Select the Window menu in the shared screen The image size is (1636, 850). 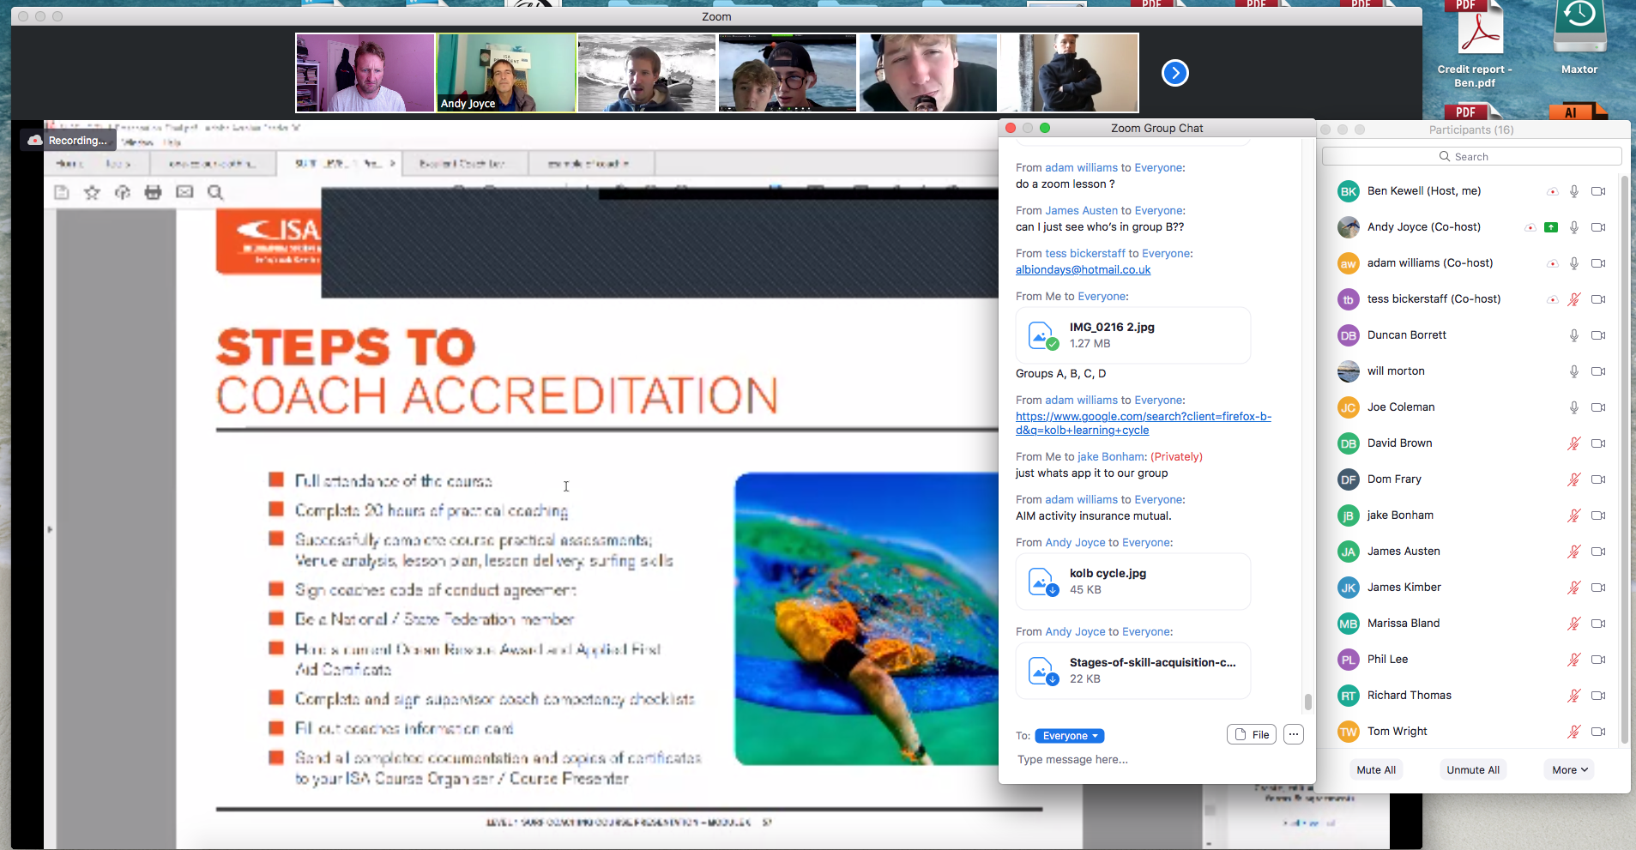point(137,142)
